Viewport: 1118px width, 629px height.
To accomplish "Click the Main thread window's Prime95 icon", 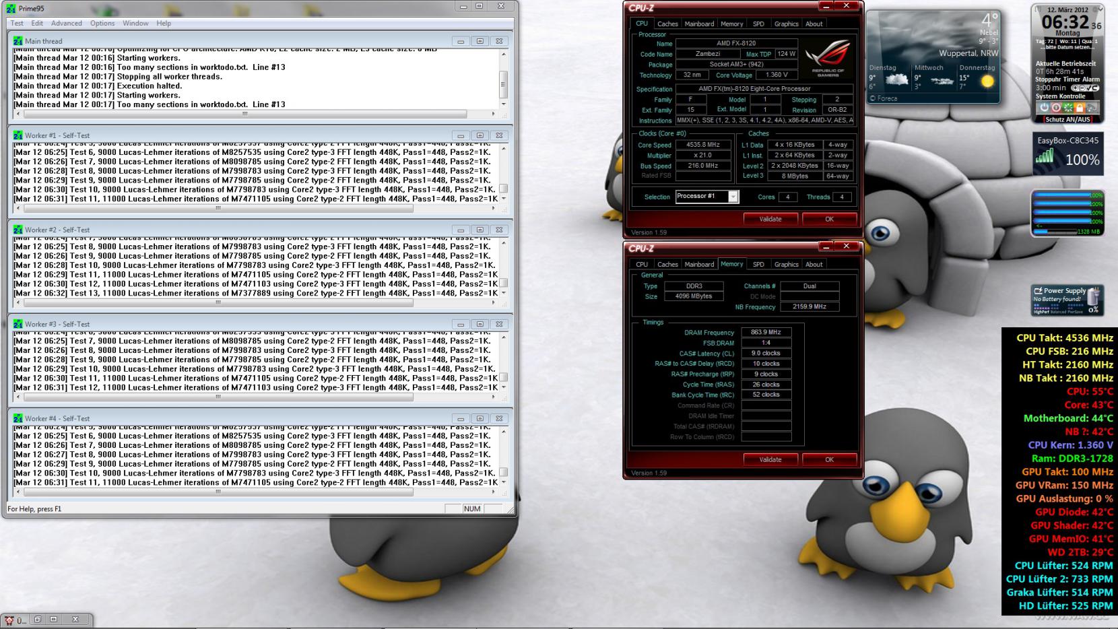I will click(18, 41).
